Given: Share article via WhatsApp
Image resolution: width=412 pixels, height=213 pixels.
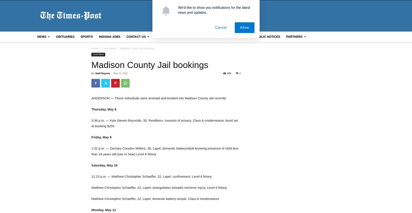Looking at the screenshot, I should (x=125, y=83).
